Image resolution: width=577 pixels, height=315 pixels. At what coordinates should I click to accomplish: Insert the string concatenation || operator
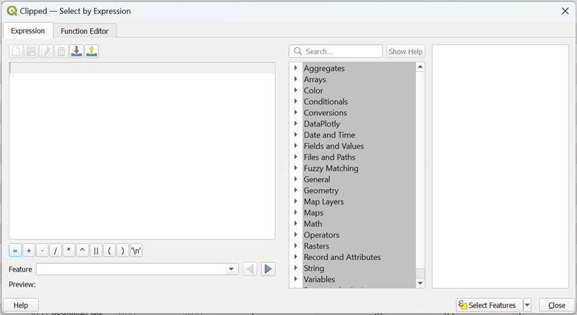(96, 251)
